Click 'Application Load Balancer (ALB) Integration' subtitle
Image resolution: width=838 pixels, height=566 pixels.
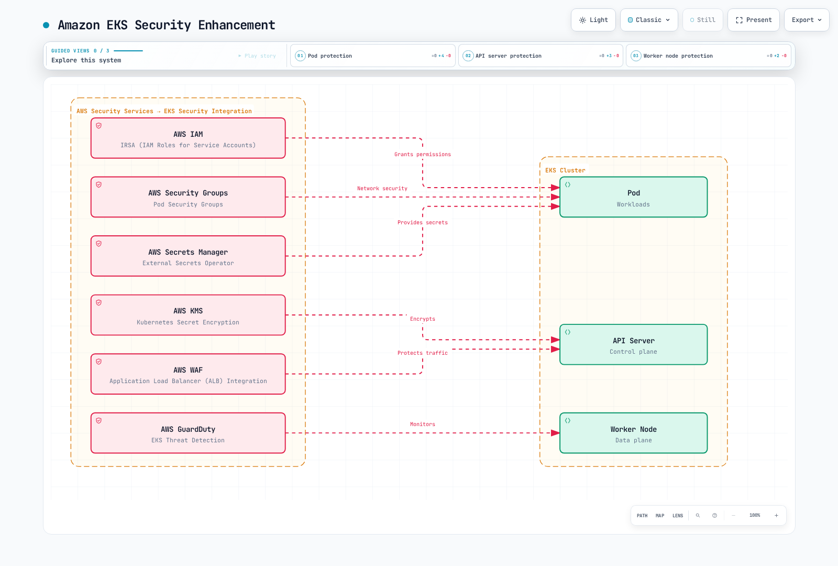188,381
